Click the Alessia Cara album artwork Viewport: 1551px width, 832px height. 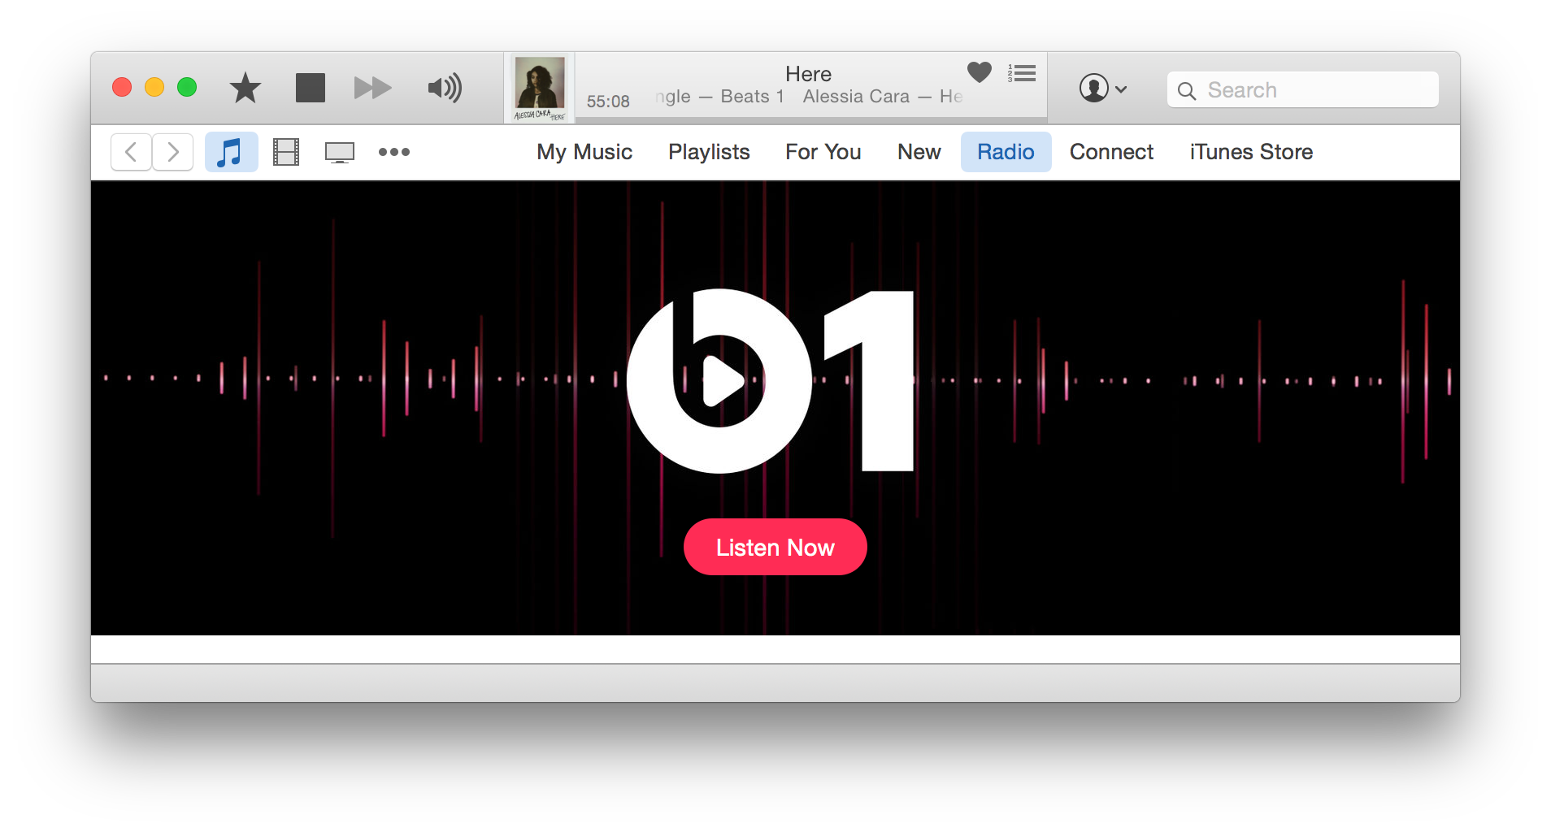[x=540, y=88]
